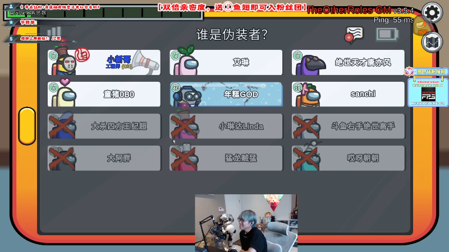Vote for player 艾琳

(x=226, y=62)
